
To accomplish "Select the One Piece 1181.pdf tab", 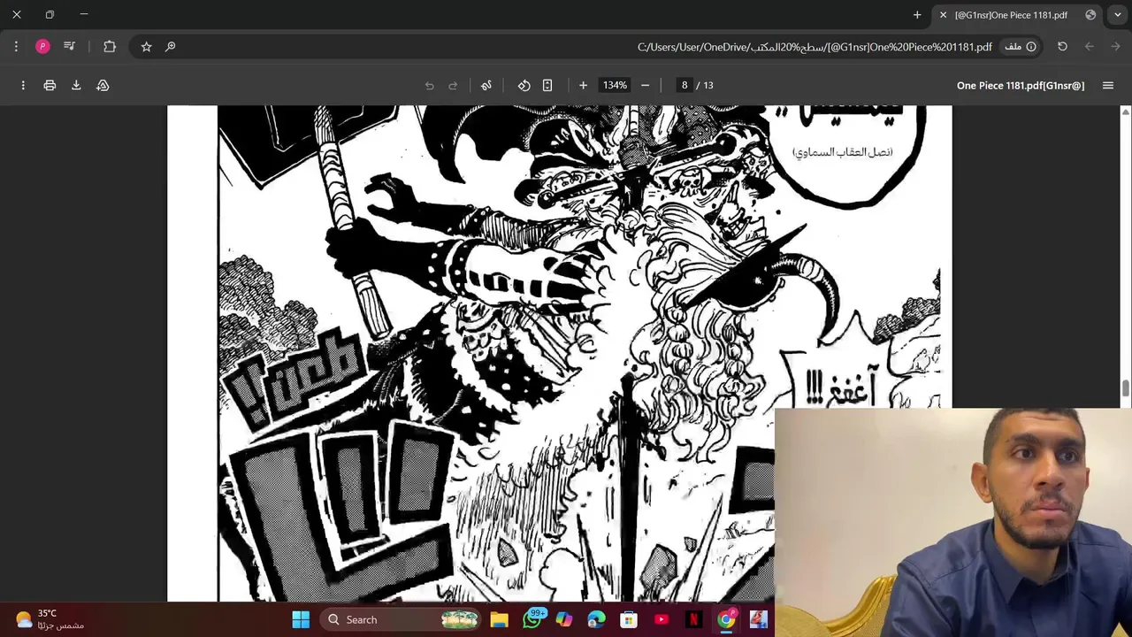I will click(1019, 15).
